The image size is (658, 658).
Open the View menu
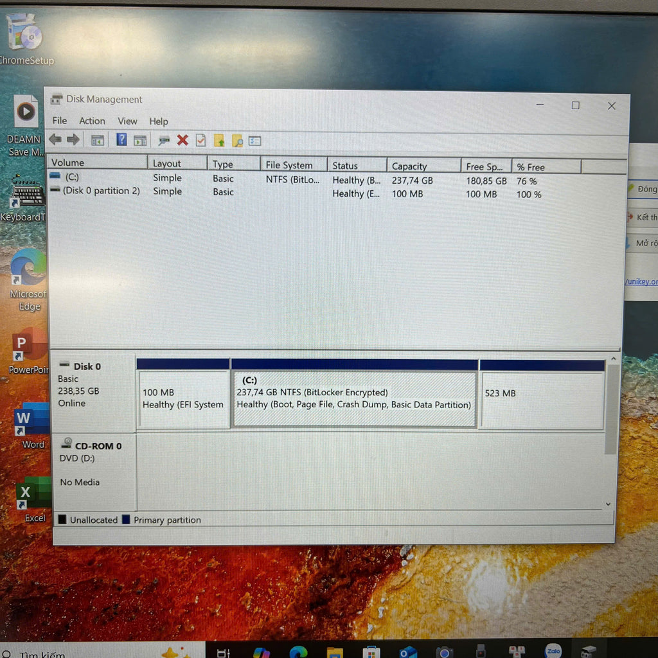127,121
